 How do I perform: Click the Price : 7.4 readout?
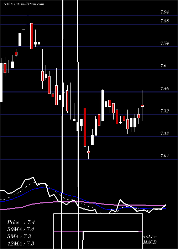[x=21, y=222]
